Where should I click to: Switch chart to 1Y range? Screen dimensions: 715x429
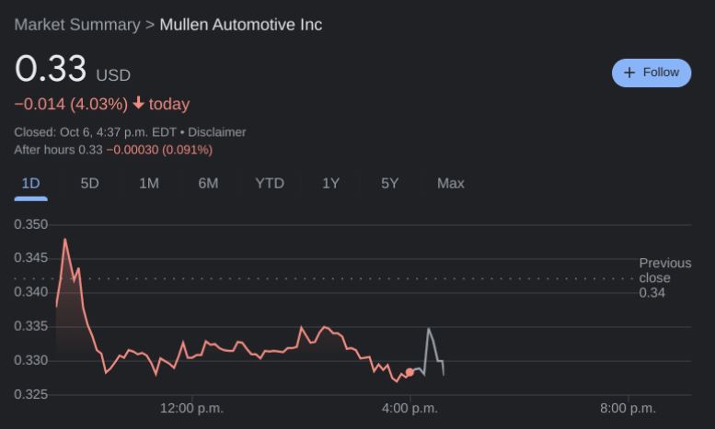(x=330, y=184)
